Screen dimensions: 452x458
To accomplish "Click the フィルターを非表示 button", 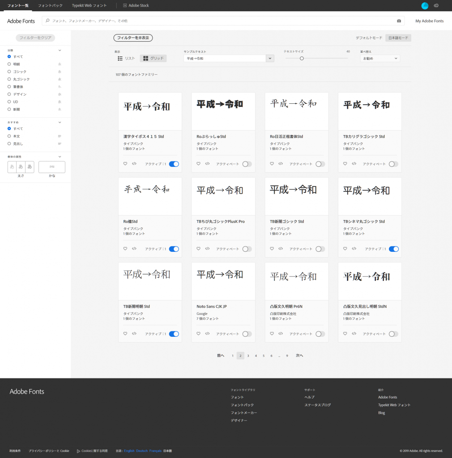I will point(133,38).
